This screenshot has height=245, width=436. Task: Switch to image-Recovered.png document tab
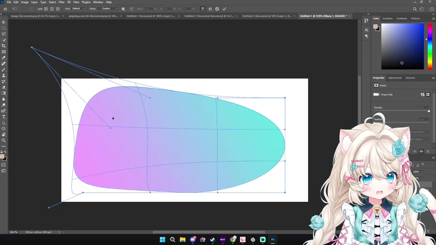(x=35, y=16)
